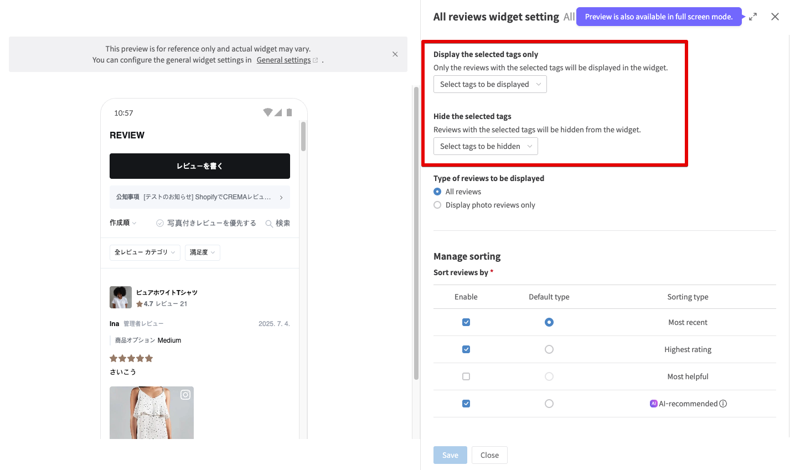Toggle the photo reviews priority check icon
Image resolution: width=790 pixels, height=470 pixels.
[160, 223]
